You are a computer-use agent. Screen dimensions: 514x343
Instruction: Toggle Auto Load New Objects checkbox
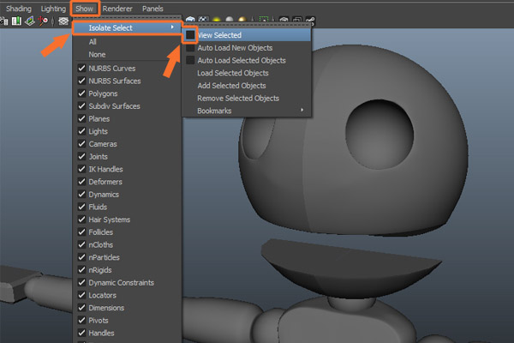190,48
